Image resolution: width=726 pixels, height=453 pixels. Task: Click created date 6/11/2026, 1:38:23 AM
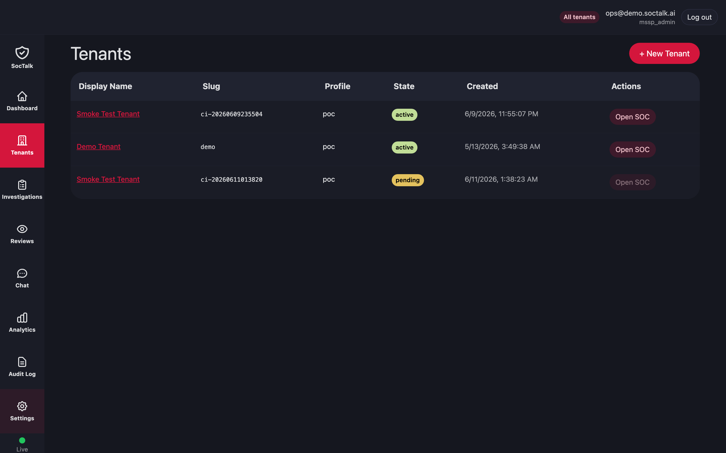(501, 179)
